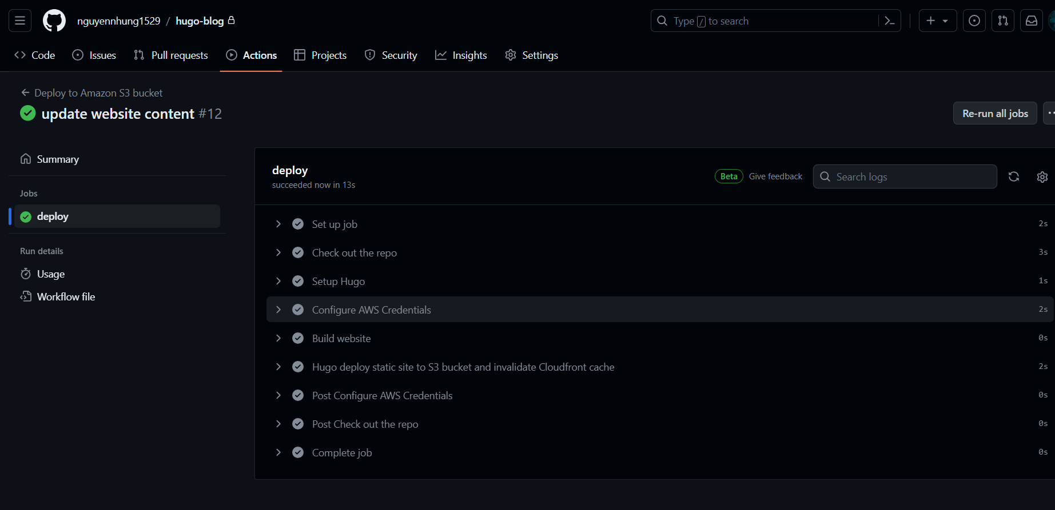The width and height of the screenshot is (1055, 510).
Task: Click the Projects table icon
Action: pos(300,55)
